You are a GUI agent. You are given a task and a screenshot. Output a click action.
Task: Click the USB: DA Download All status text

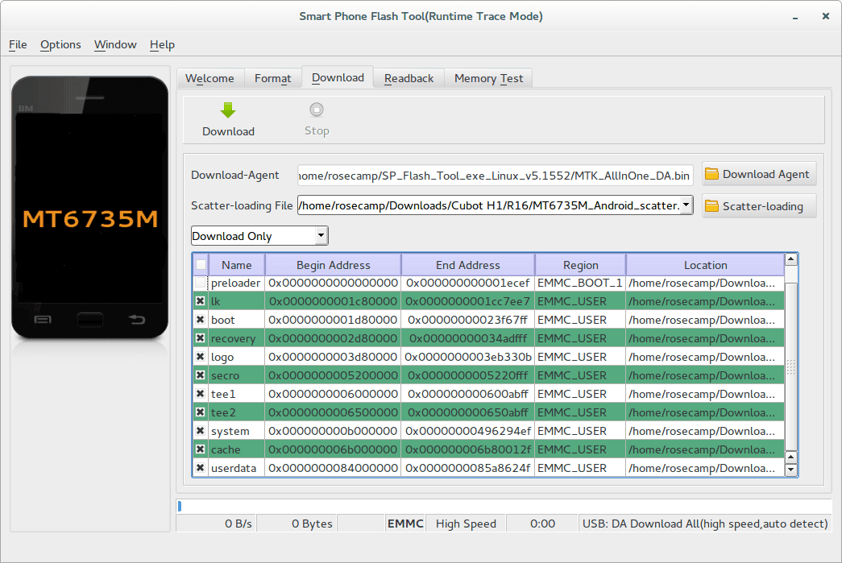tap(705, 524)
